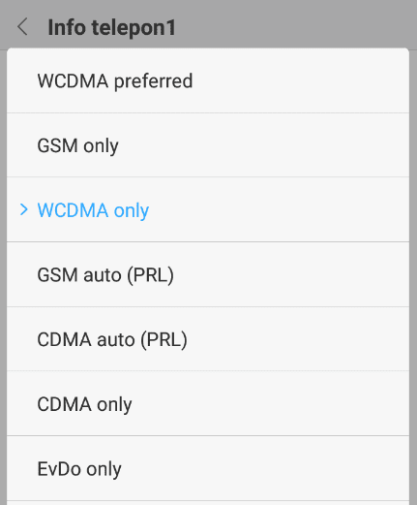Viewport: 417px width, 505px height.
Task: Tap the 'GSM' text in GSM only row
Action: (57, 145)
